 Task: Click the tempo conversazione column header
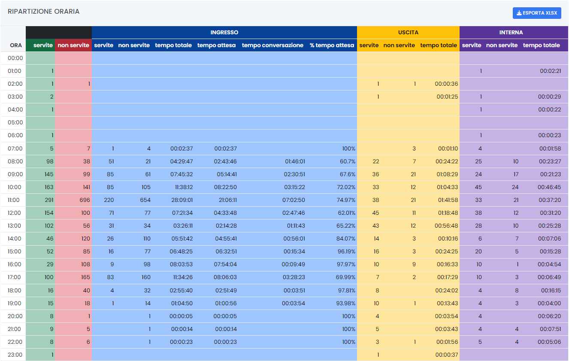272,45
